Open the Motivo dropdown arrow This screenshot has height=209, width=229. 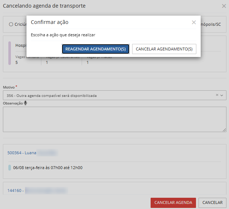coord(222,95)
